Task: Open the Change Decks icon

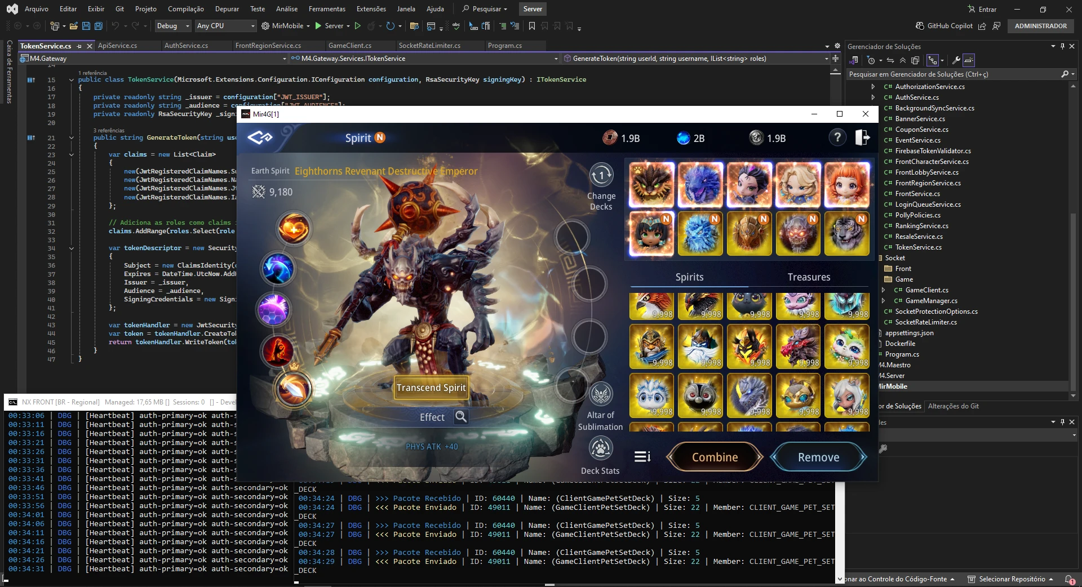Action: tap(601, 175)
